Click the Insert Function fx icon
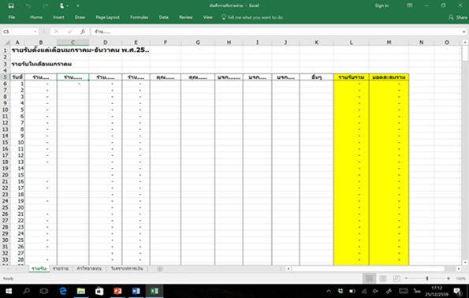The width and height of the screenshot is (469, 298). 83,32
